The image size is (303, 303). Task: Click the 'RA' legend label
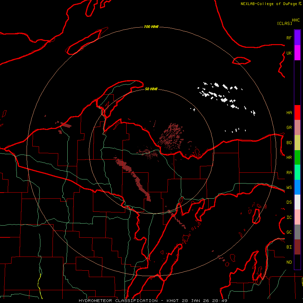coord(289,173)
